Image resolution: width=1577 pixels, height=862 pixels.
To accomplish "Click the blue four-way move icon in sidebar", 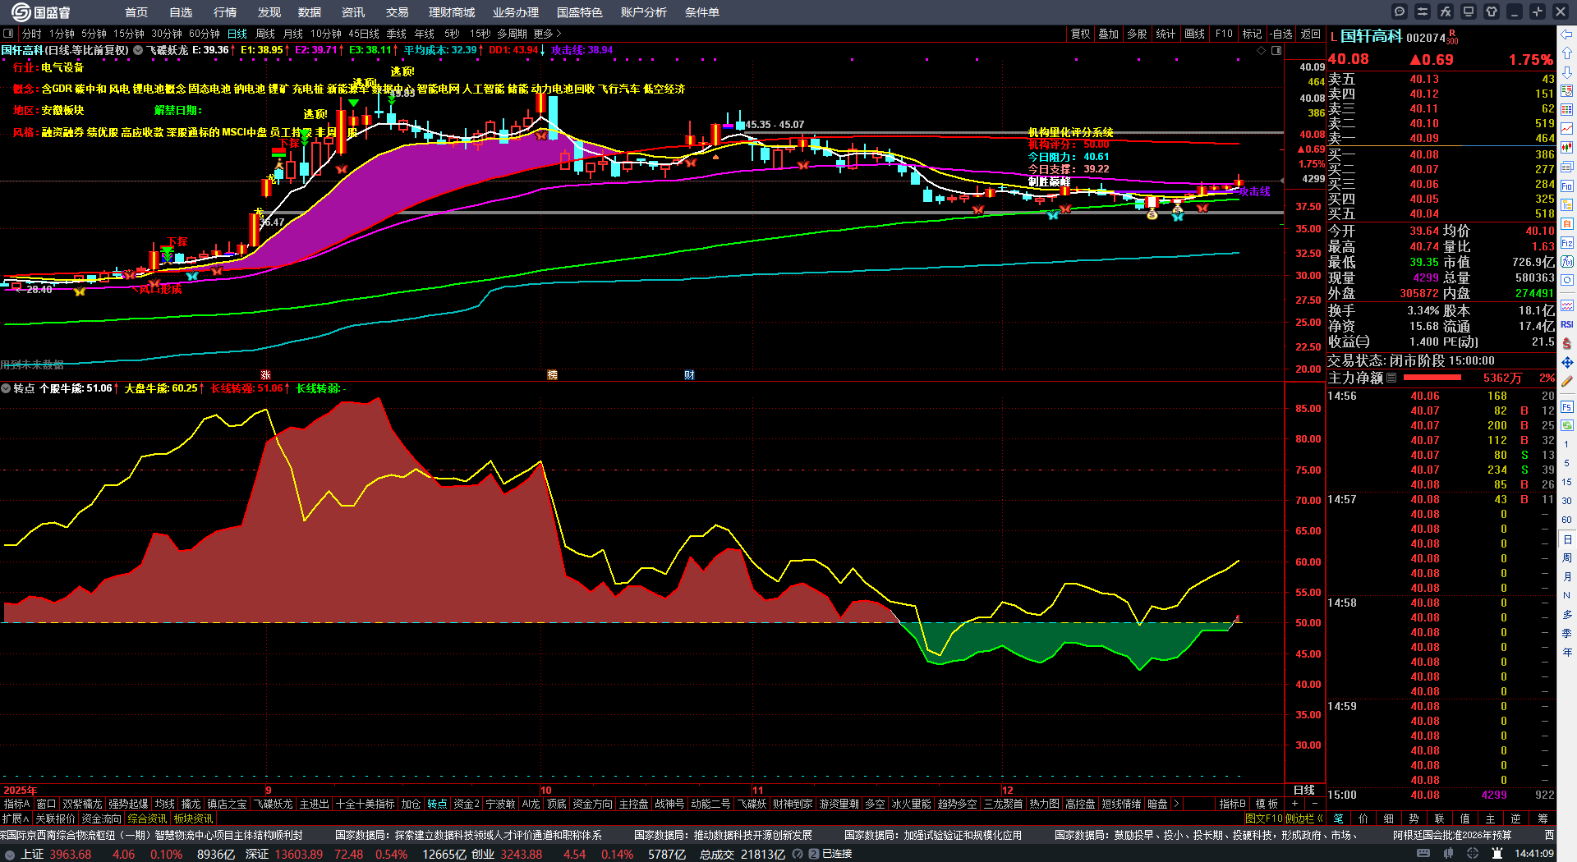I will point(1567,362).
